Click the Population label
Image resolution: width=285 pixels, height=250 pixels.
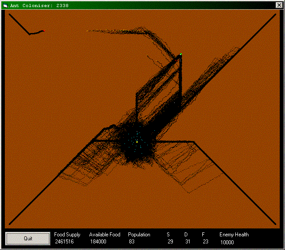tap(139, 235)
